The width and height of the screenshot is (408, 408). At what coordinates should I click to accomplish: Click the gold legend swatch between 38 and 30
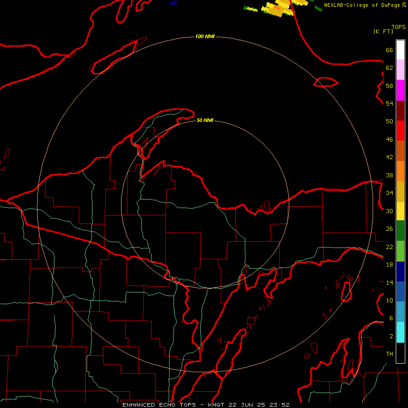400,192
